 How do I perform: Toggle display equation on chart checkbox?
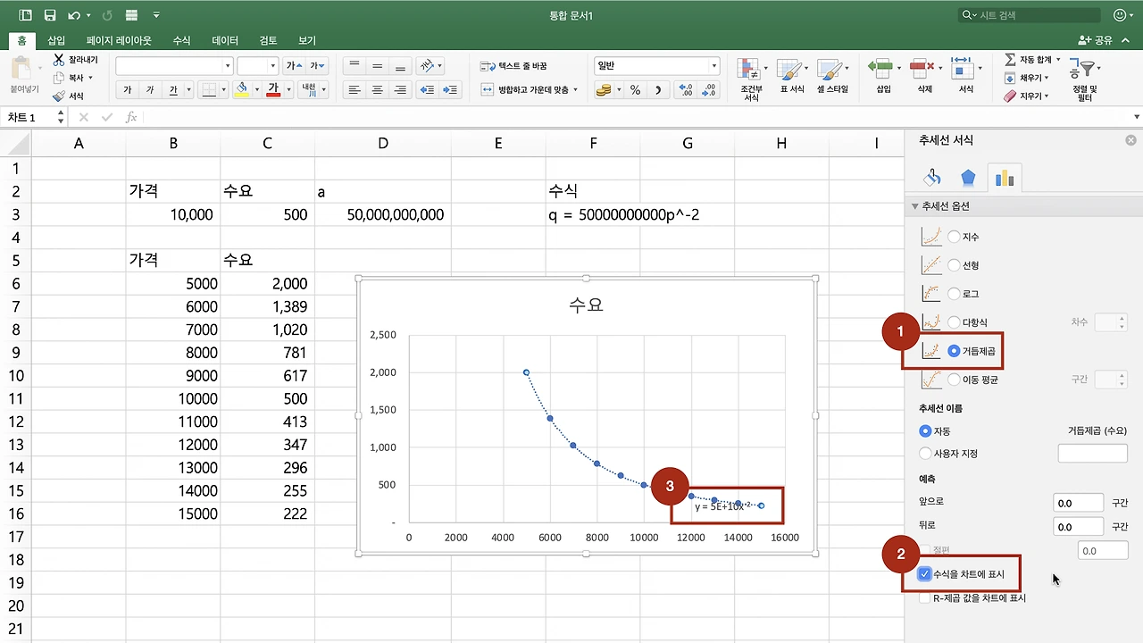[925, 574]
